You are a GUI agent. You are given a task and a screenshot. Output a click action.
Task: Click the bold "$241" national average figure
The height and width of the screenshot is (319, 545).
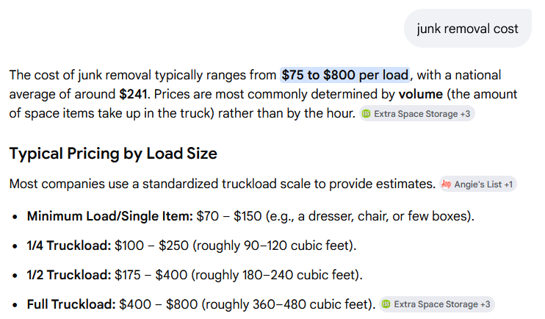[x=133, y=95]
